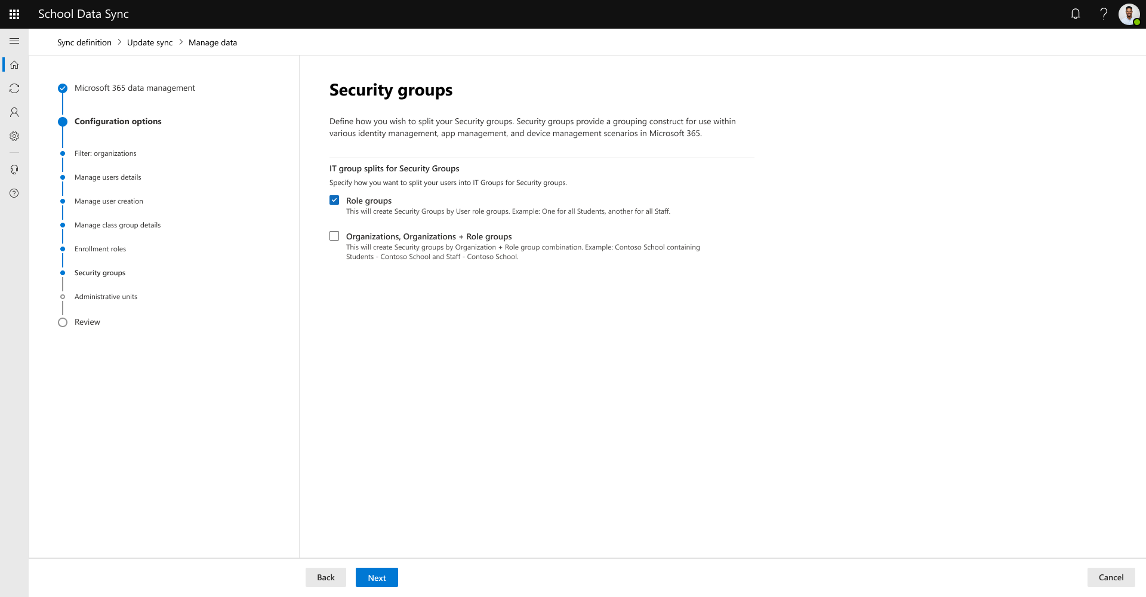
Task: Open the Users icon in sidebar
Action: 14,112
